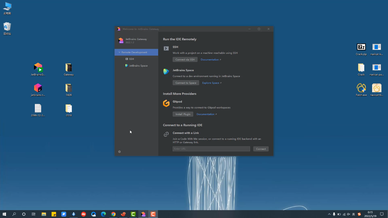Select the 此电脑 desktop icon
388x218 pixels.
click(x=7, y=8)
